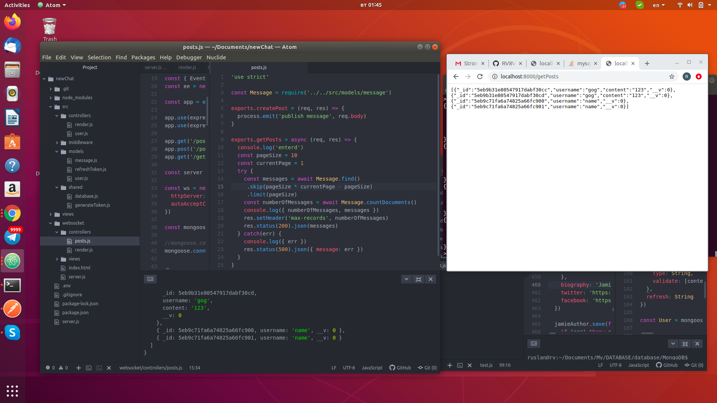Viewport: 717px width, 403px height.
Task: Open GitHub panel from status bar
Action: [400, 368]
